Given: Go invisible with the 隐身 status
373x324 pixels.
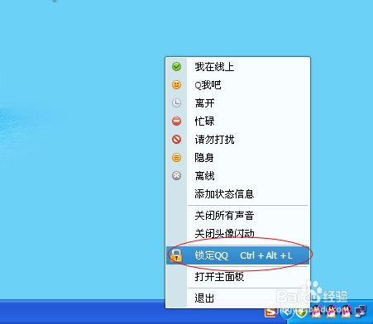Looking at the screenshot, I should click(237, 158).
